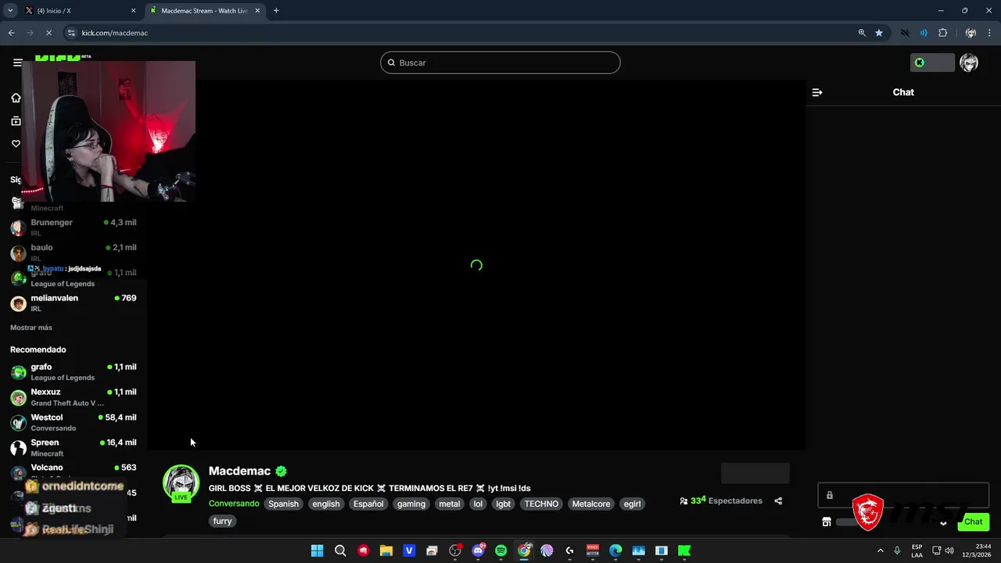Share the stream via share icon
1001x563 pixels.
778,501
